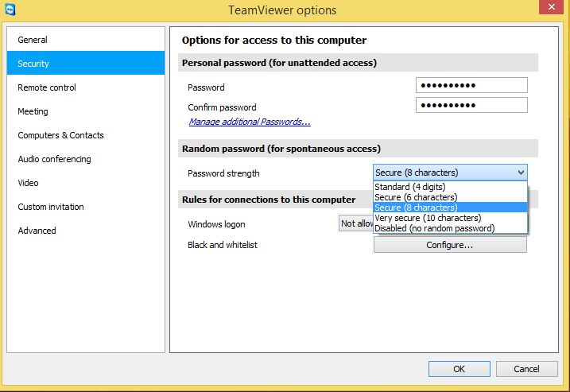Open Audio conferencing settings
The height and width of the screenshot is (392, 570).
pyautogui.click(x=54, y=159)
